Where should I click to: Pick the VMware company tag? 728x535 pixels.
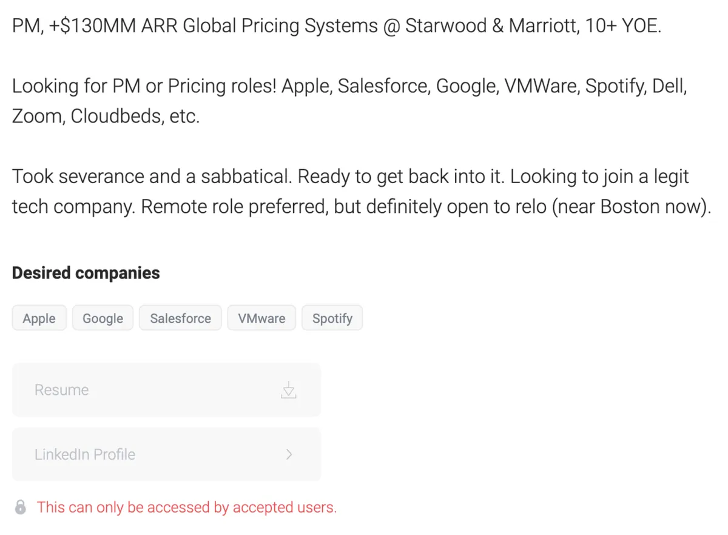pyautogui.click(x=261, y=318)
